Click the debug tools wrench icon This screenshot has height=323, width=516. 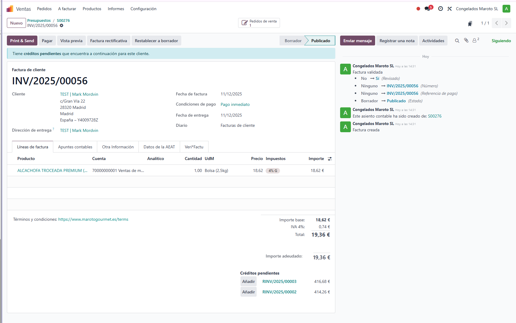(449, 9)
